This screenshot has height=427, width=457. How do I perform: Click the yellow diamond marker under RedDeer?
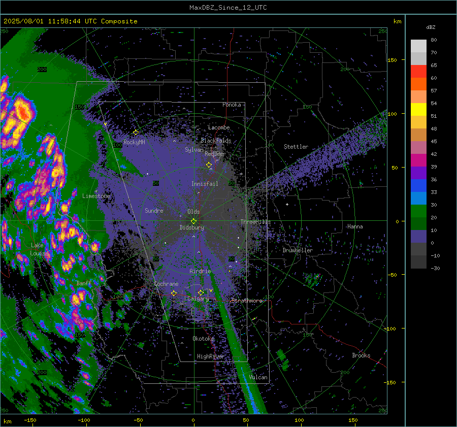pyautogui.click(x=209, y=165)
